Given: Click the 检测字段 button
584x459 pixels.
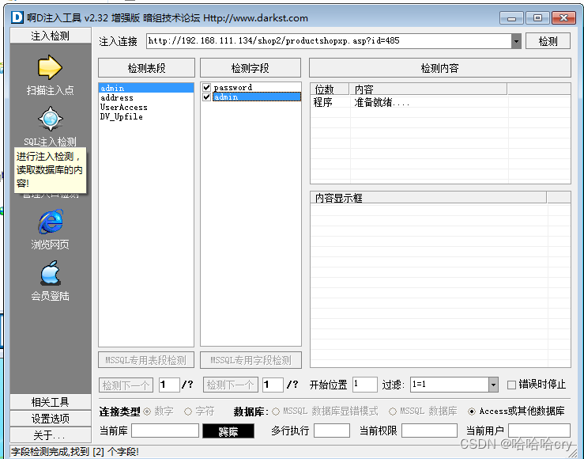Looking at the screenshot, I should tap(251, 68).
